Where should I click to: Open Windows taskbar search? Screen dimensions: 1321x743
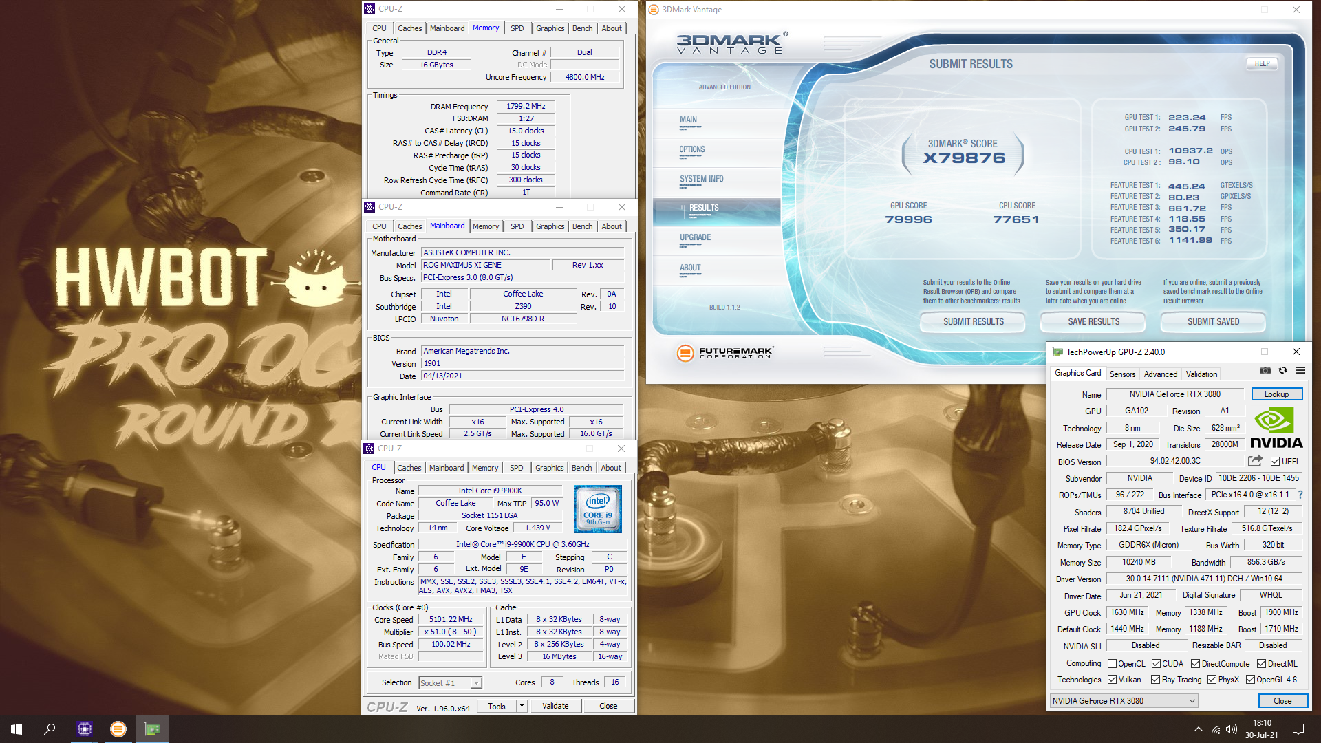coord(50,729)
